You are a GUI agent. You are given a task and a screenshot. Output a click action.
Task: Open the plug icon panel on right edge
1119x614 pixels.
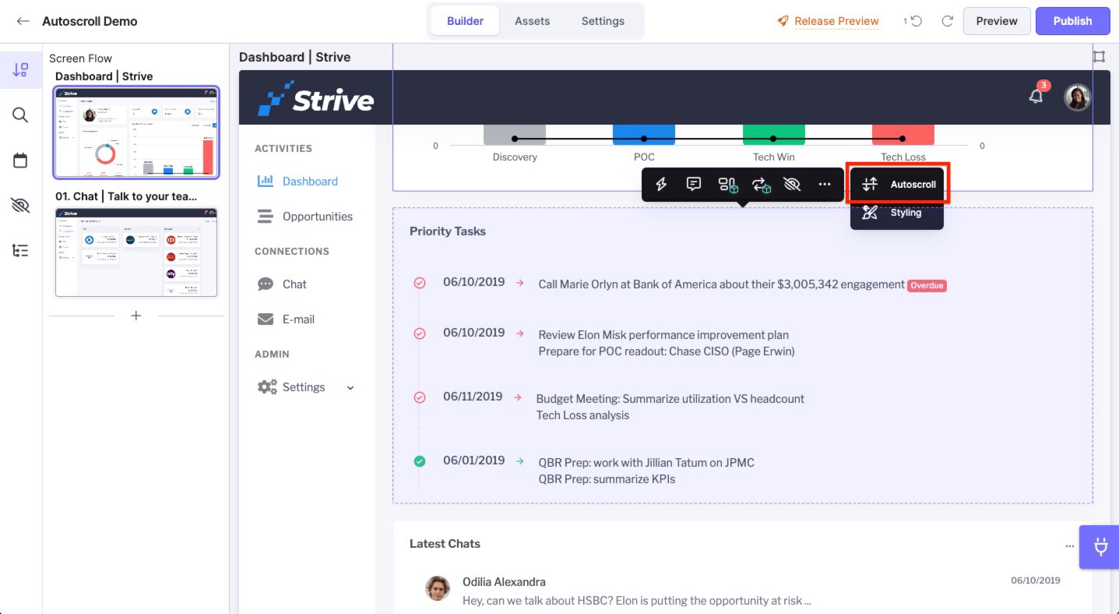click(1100, 546)
